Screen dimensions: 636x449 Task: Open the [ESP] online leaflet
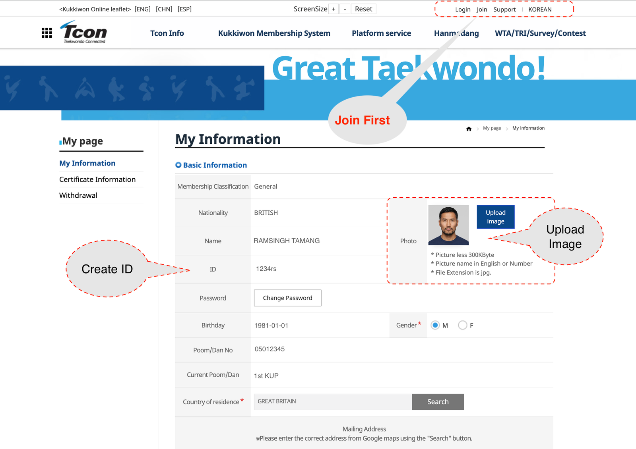[x=184, y=9]
